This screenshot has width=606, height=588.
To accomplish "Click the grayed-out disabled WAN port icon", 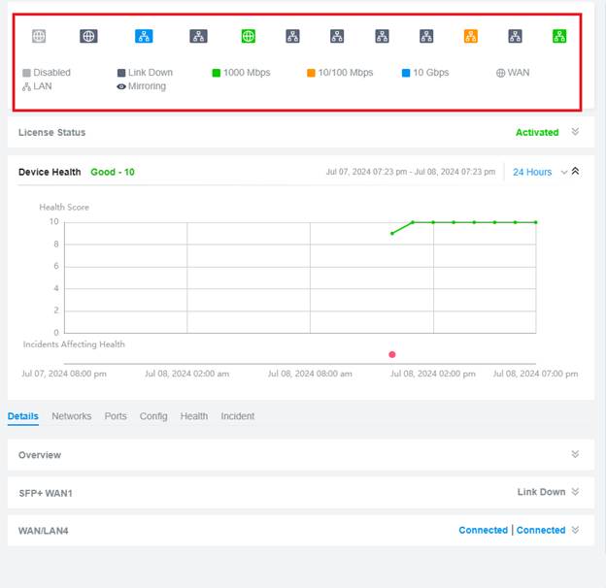I will (39, 36).
